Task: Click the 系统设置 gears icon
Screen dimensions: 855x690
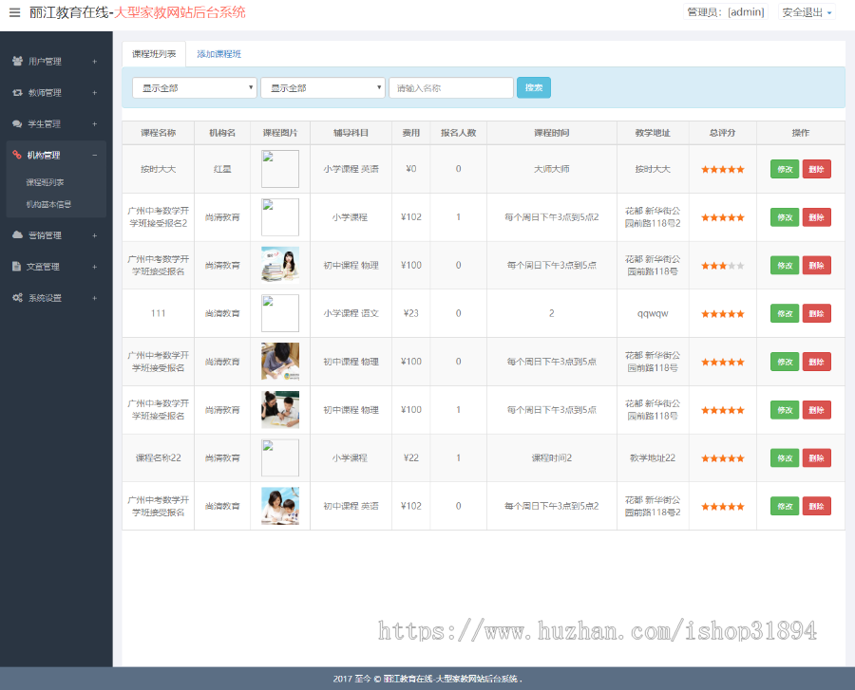Action: coord(17,297)
